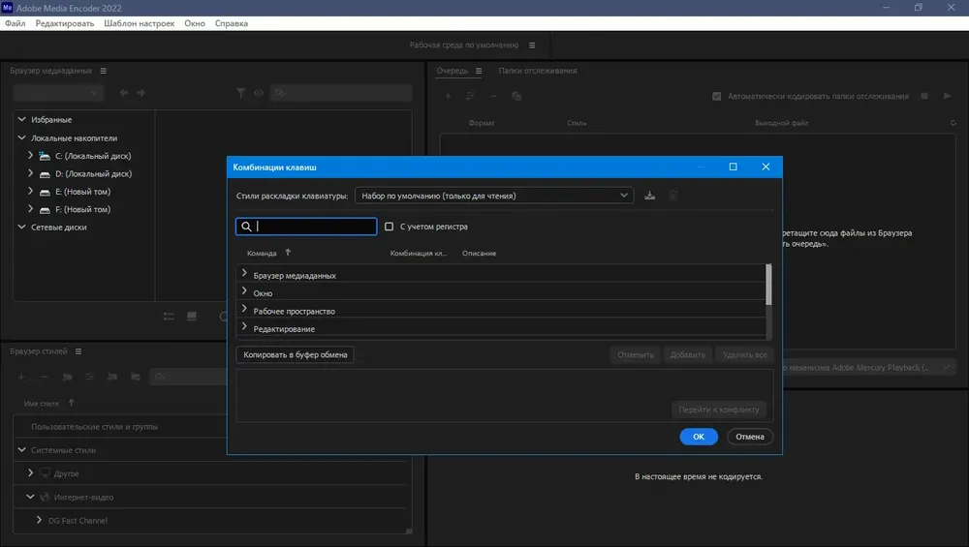The height and width of the screenshot is (547, 969).
Task: Collapse the Избранные tree node
Action: tap(21, 119)
